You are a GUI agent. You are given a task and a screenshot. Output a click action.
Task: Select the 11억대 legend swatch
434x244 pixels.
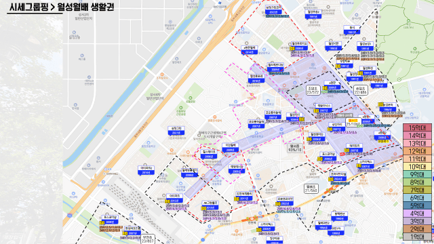pyautogui.click(x=418, y=159)
